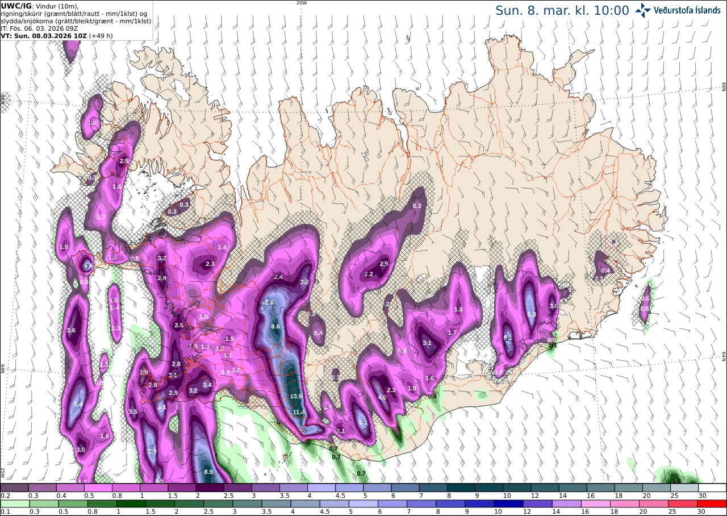Click the pale gray snow-scale swatch labeled 25
The width and height of the screenshot is (727, 516).
point(685,488)
